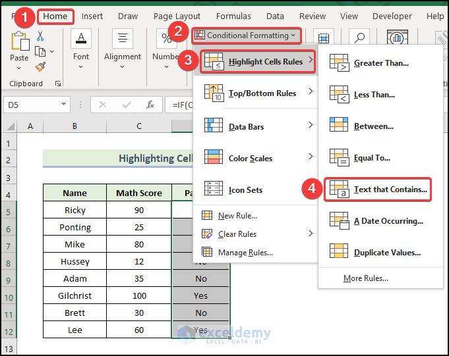The image size is (449, 356).
Task: Click the Paste clipboard icon
Action: [x=20, y=41]
